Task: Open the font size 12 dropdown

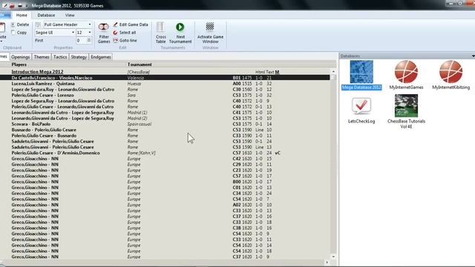Action: pos(90,33)
